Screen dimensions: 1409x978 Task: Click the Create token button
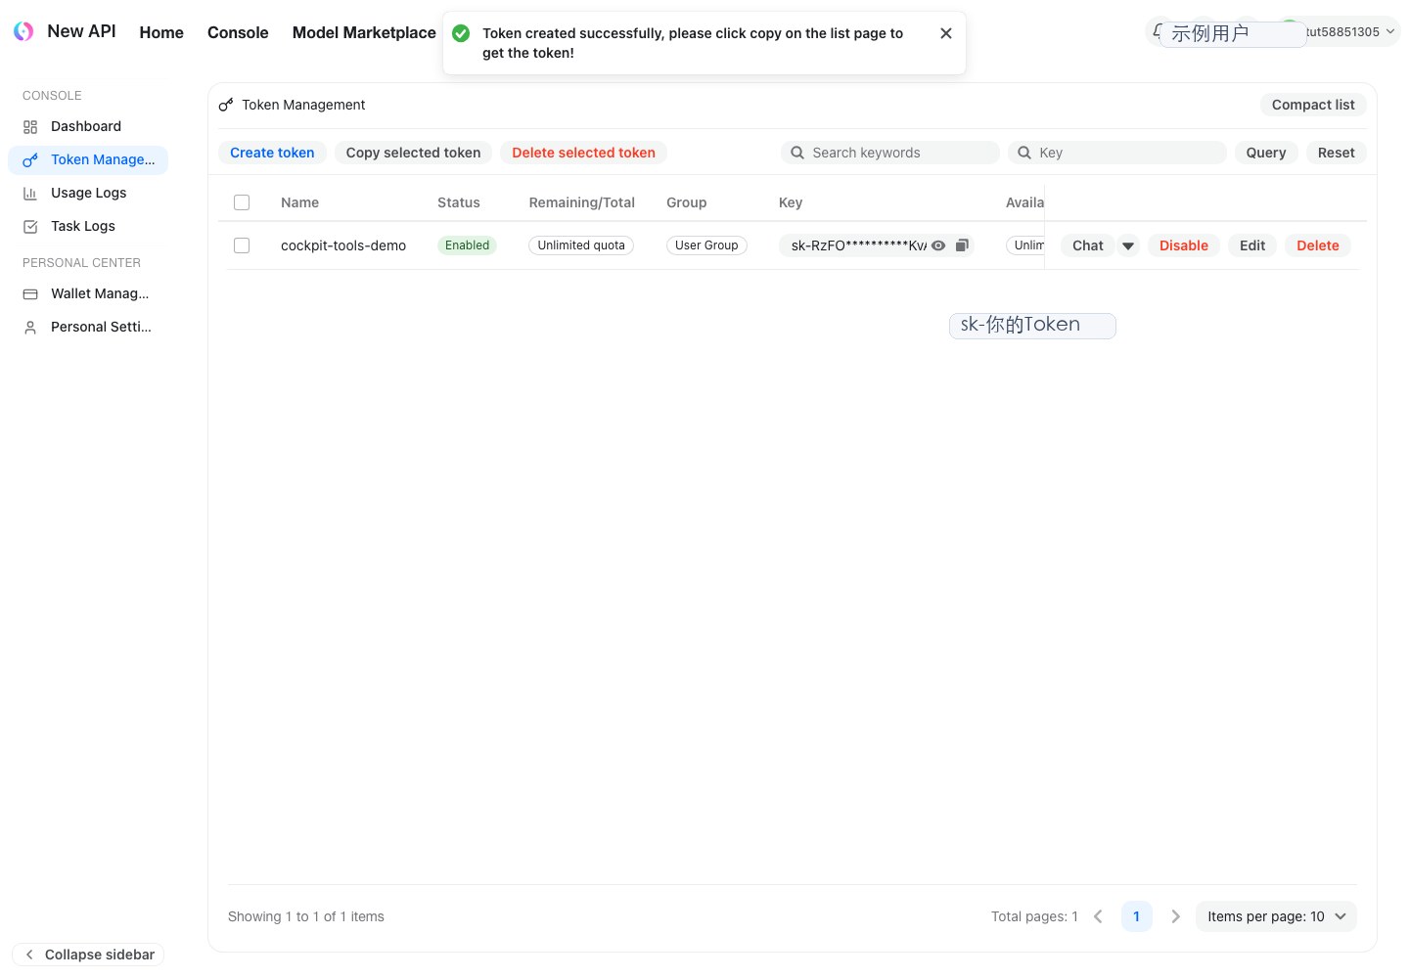[272, 153]
